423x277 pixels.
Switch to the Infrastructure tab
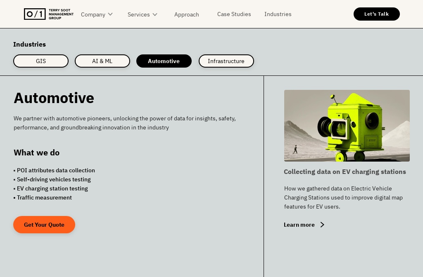pos(226,61)
